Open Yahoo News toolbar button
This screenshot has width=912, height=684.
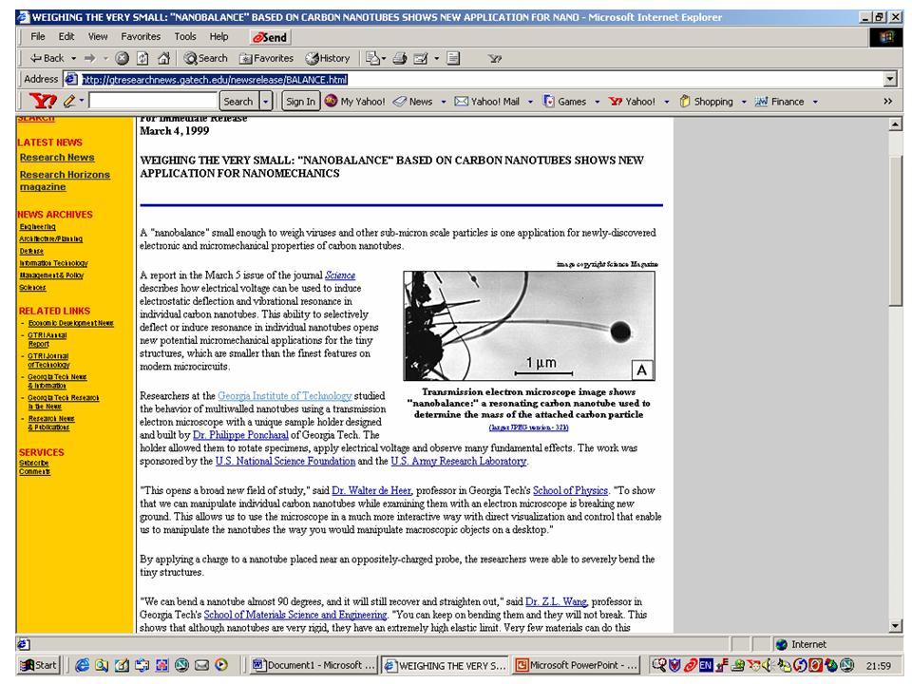[413, 102]
